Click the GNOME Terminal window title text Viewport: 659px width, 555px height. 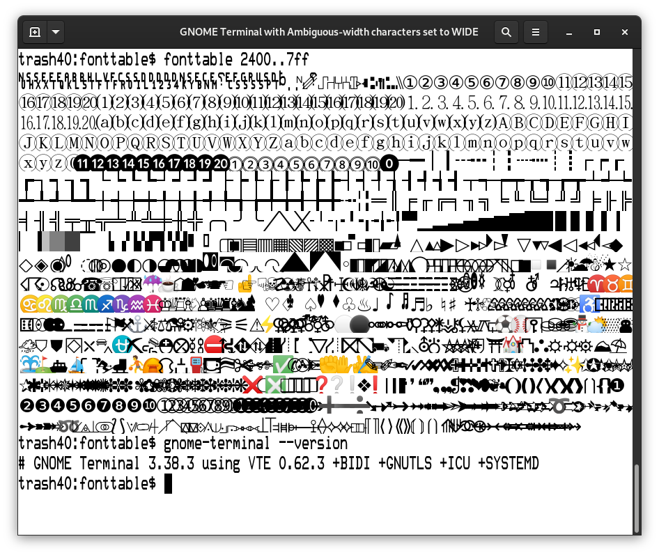coord(329,31)
